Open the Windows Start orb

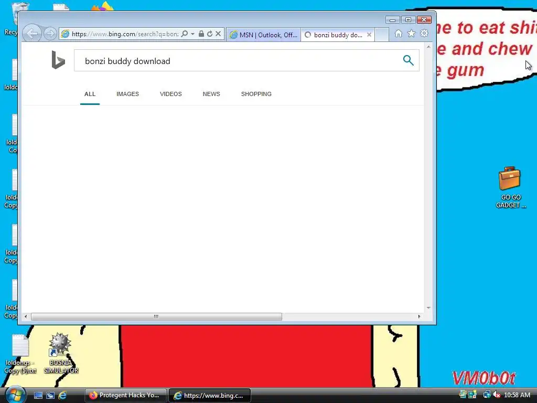point(15,395)
